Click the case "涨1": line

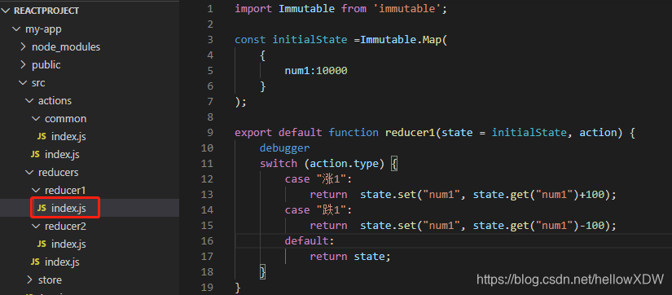pos(318,179)
